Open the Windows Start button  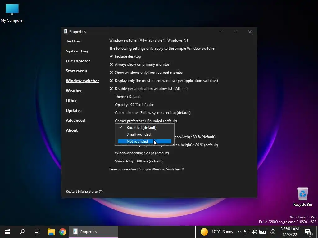[x=7, y=232]
